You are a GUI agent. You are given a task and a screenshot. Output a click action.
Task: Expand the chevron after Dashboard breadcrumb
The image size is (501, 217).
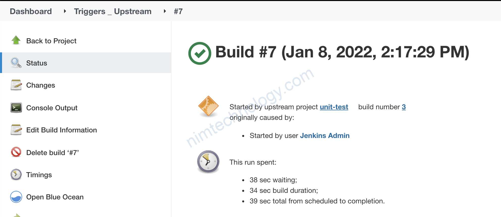[x=65, y=11]
